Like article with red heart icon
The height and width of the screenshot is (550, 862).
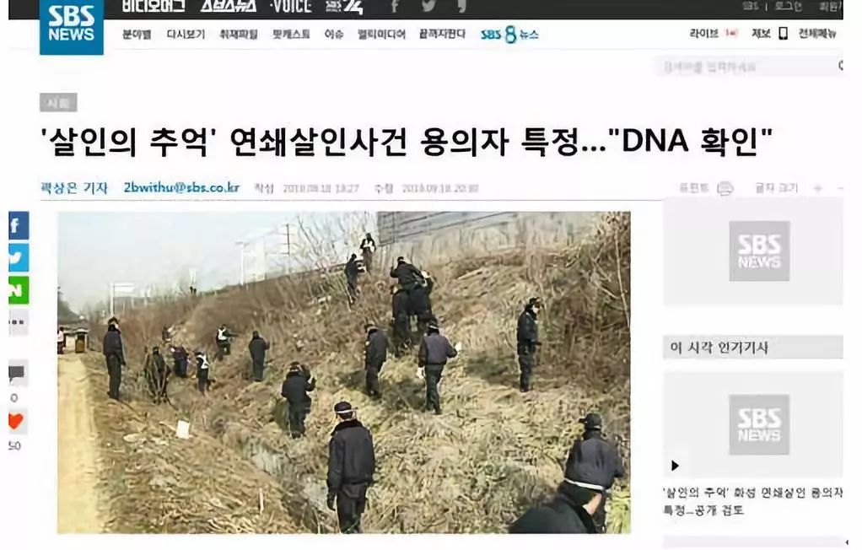click(x=17, y=421)
